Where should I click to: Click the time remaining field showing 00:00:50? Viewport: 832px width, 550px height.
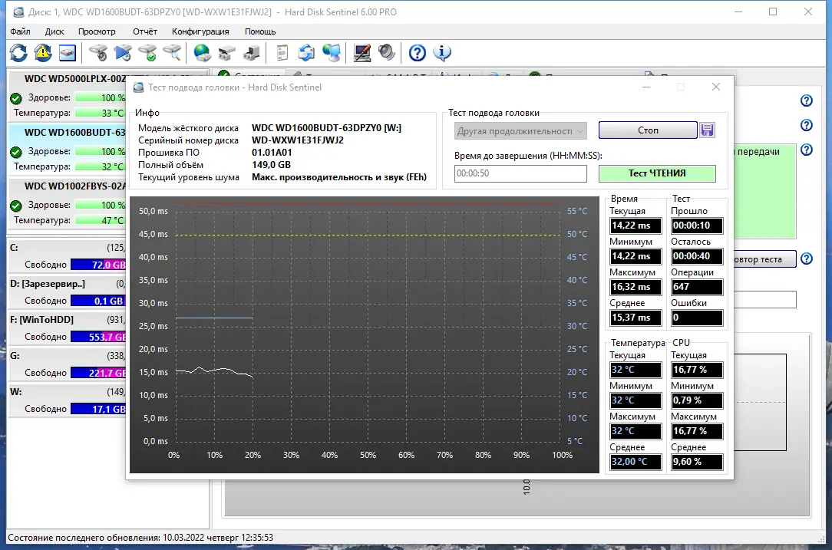pyautogui.click(x=520, y=173)
